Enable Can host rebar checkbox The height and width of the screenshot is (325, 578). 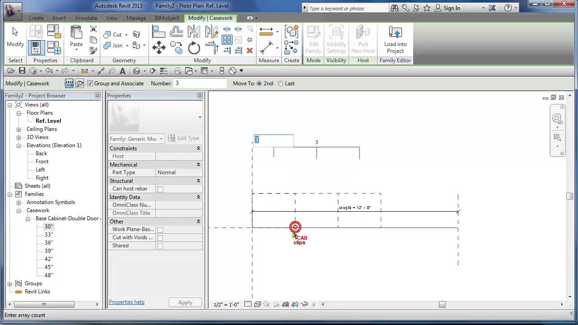[160, 189]
